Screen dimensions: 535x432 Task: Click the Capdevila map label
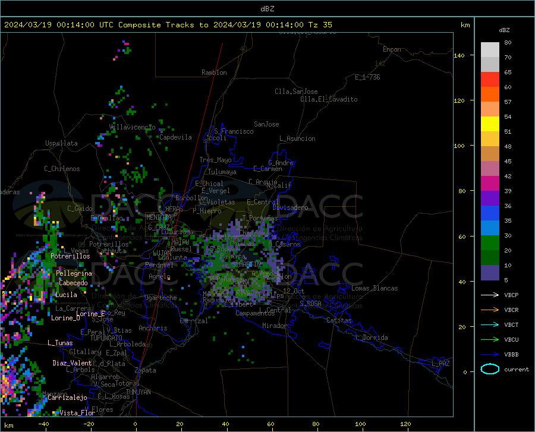pos(175,137)
